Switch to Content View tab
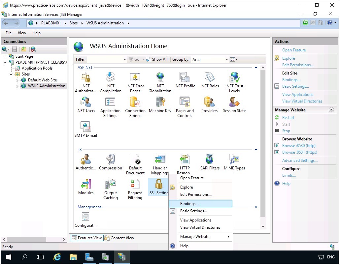340x265 pixels. pos(119,238)
